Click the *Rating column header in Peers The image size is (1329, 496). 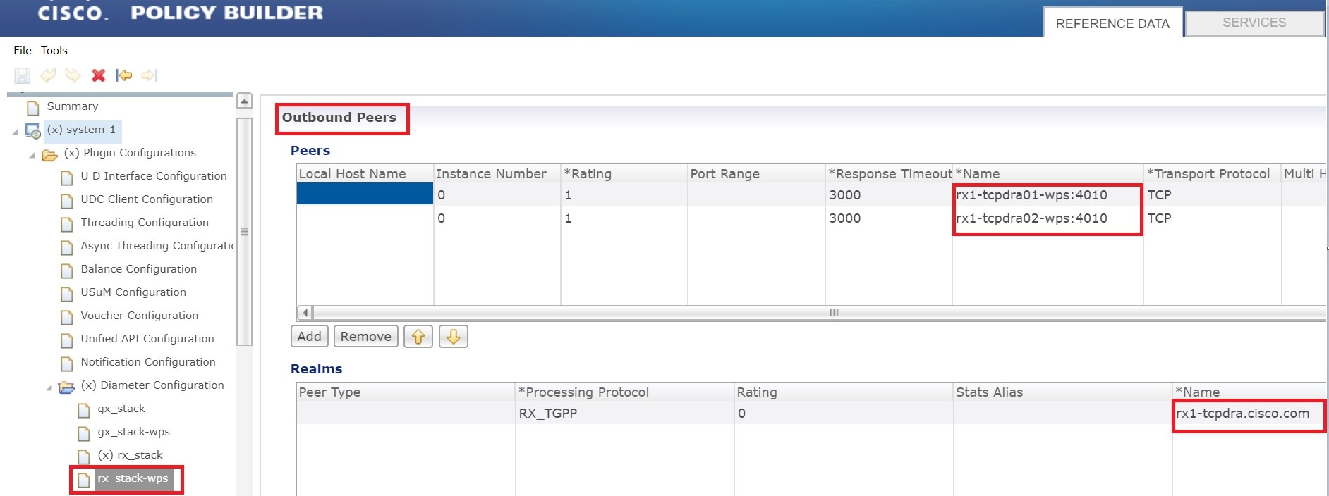pyautogui.click(x=624, y=174)
